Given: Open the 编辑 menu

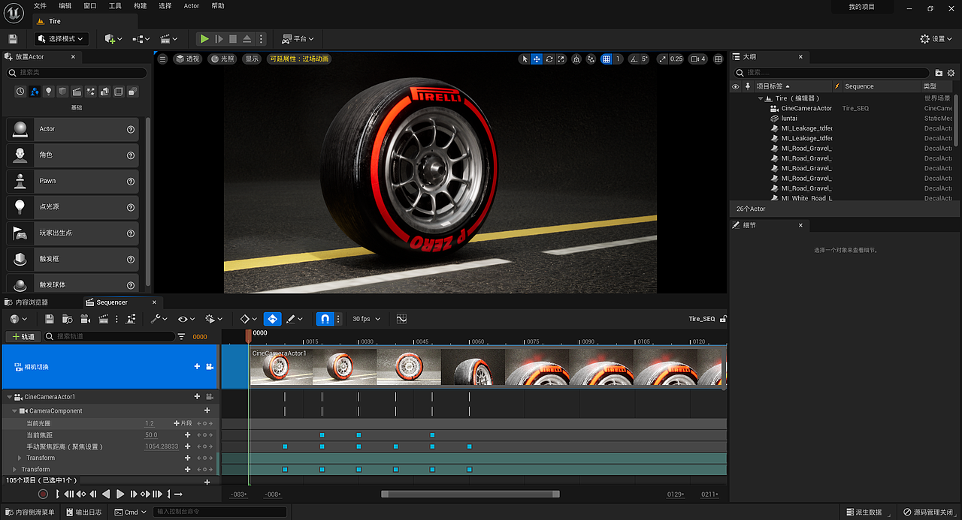Looking at the screenshot, I should (65, 6).
